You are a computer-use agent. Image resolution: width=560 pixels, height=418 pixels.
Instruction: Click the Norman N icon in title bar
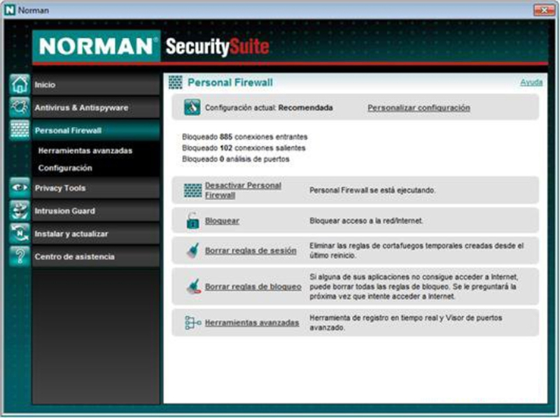10,10
